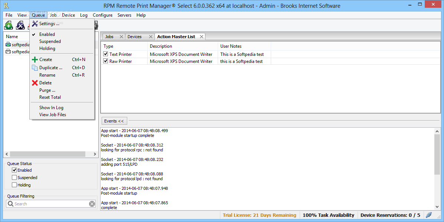The image size is (444, 222).
Task: Click the green printer icon in queue list
Action: coord(8,45)
